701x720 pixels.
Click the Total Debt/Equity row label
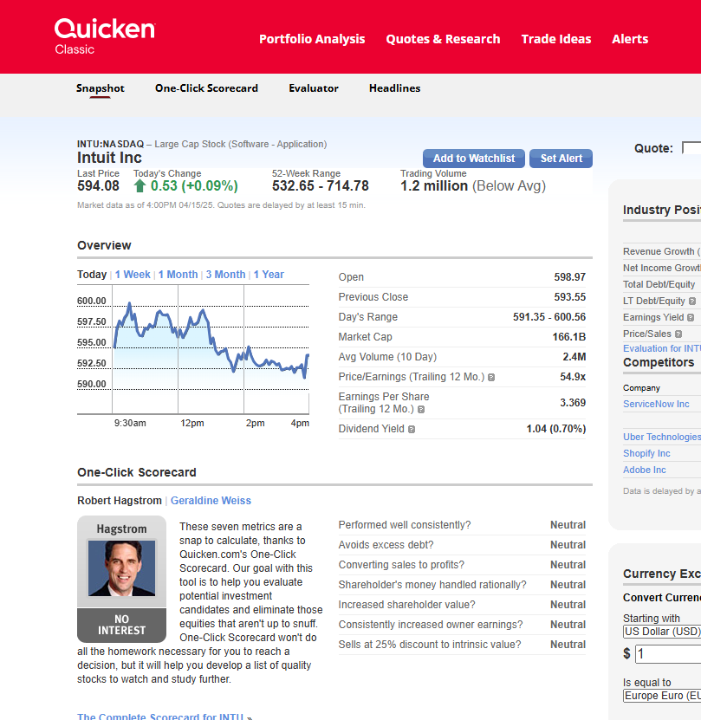tap(659, 285)
